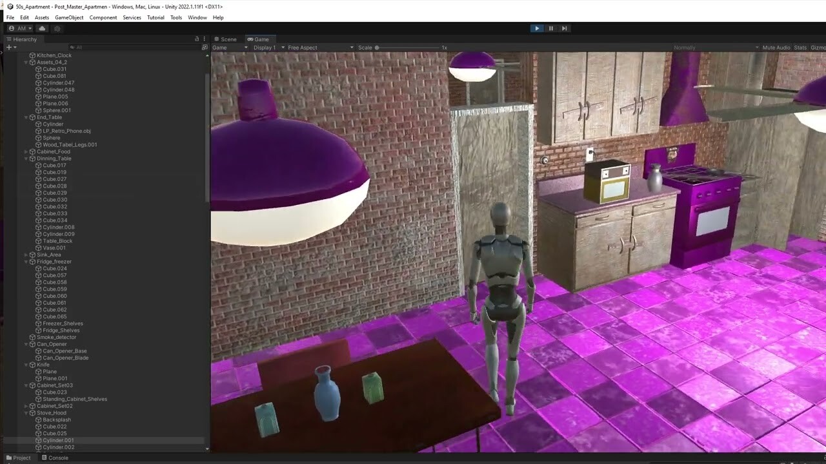Open the Hierarchy panel three-dot options menu
This screenshot has height=464, width=826.
pyautogui.click(x=205, y=39)
